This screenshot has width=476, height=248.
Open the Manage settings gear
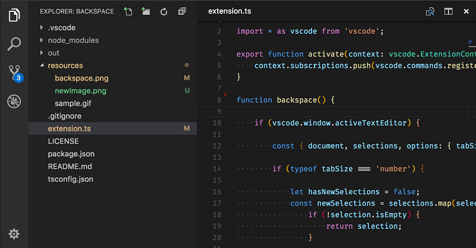14,234
